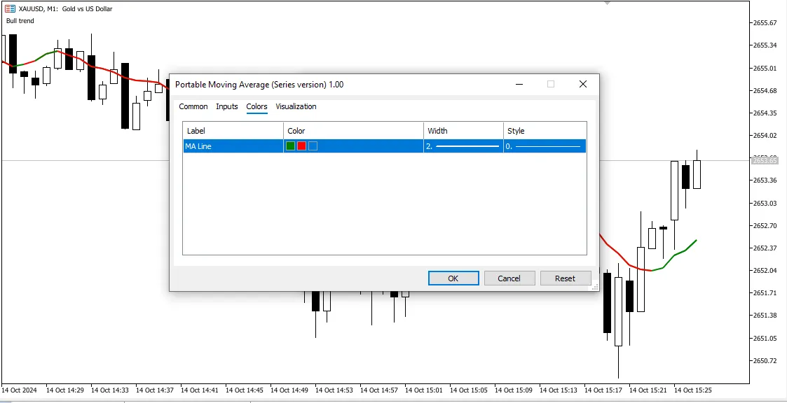
Task: Minimize the Portable Moving Average dialog
Action: 519,84
